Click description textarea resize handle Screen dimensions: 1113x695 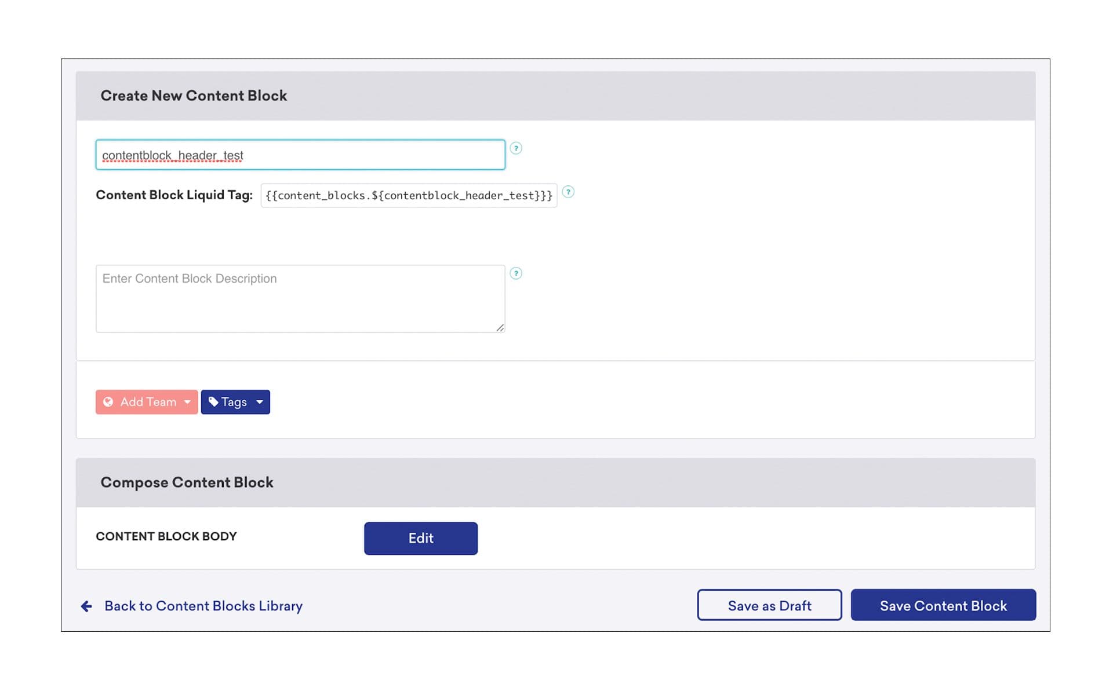click(x=500, y=328)
